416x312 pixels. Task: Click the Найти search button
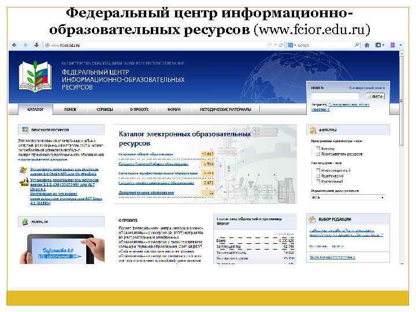click(376, 96)
